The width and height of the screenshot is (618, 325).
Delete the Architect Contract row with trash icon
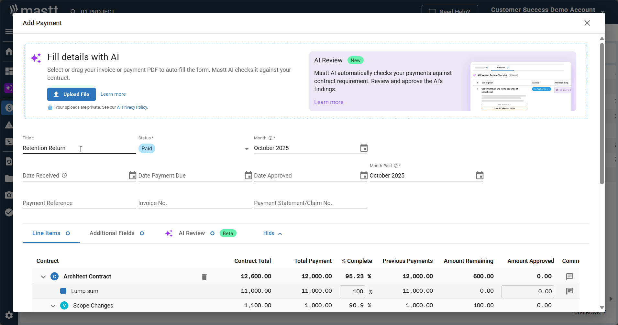204,277
